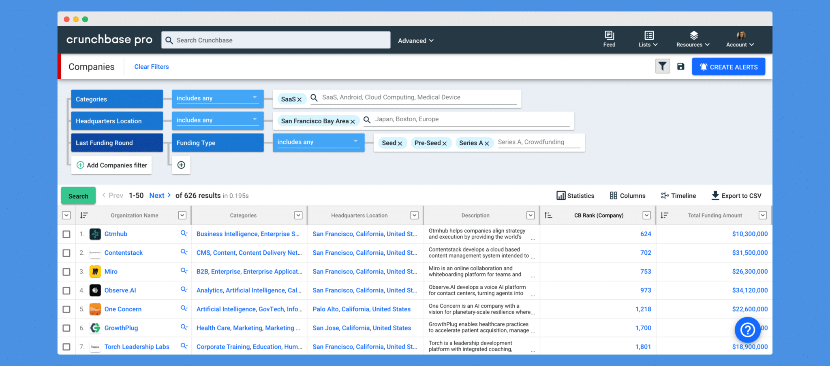
Task: Expand the Advanced search dropdown
Action: coord(415,40)
